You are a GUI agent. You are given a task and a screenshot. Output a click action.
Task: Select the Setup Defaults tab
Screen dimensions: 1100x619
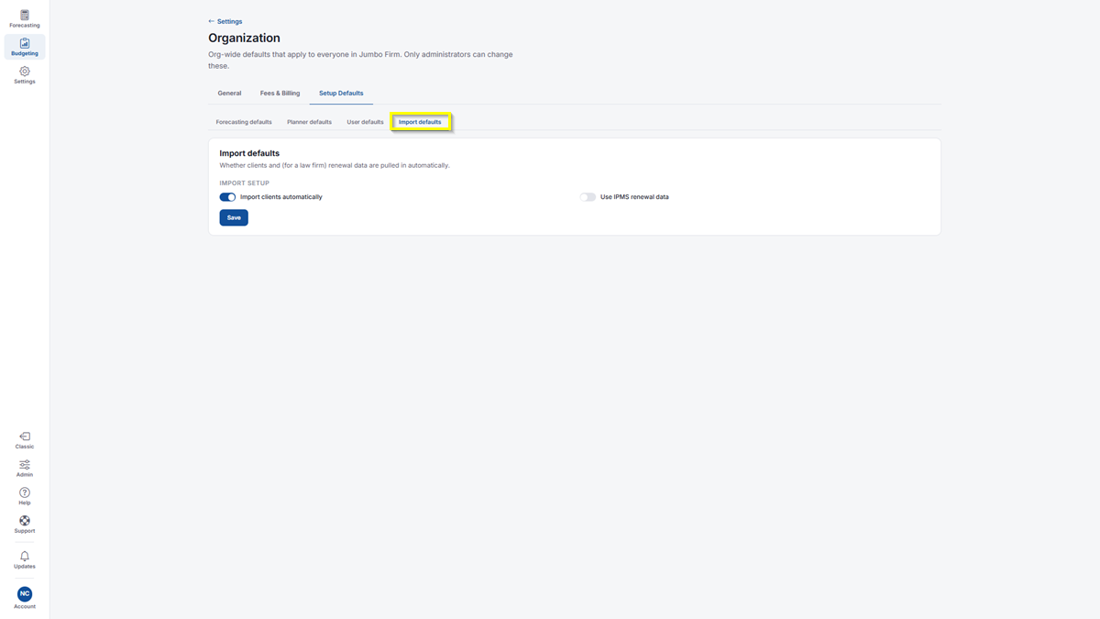coord(341,94)
